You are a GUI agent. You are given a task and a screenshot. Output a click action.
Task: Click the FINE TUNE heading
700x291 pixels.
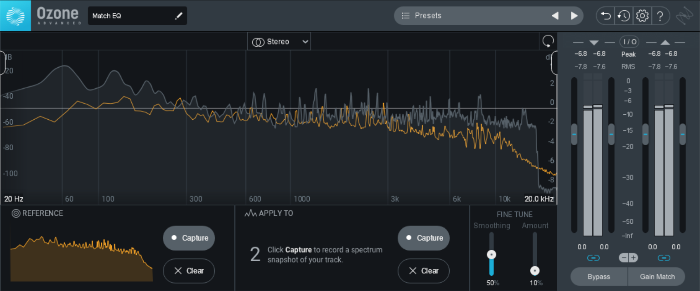(x=515, y=214)
